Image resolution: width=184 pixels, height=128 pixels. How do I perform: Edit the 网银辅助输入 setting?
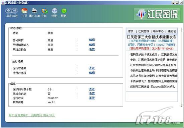[92, 45]
